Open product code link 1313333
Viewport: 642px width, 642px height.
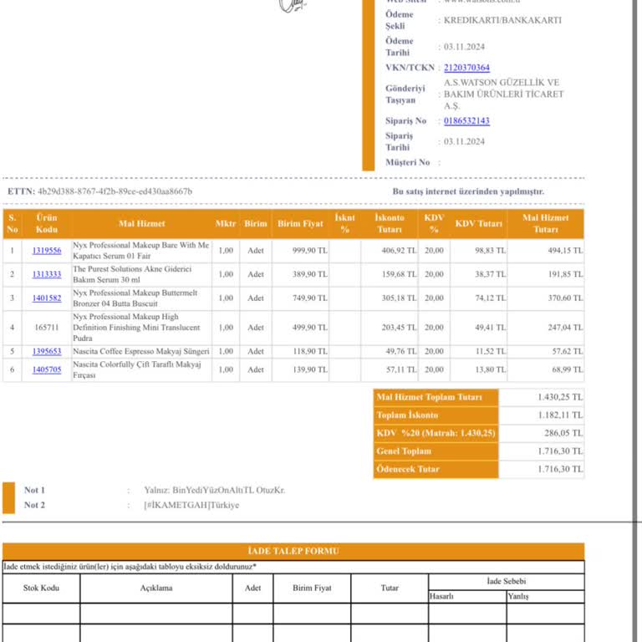47,274
